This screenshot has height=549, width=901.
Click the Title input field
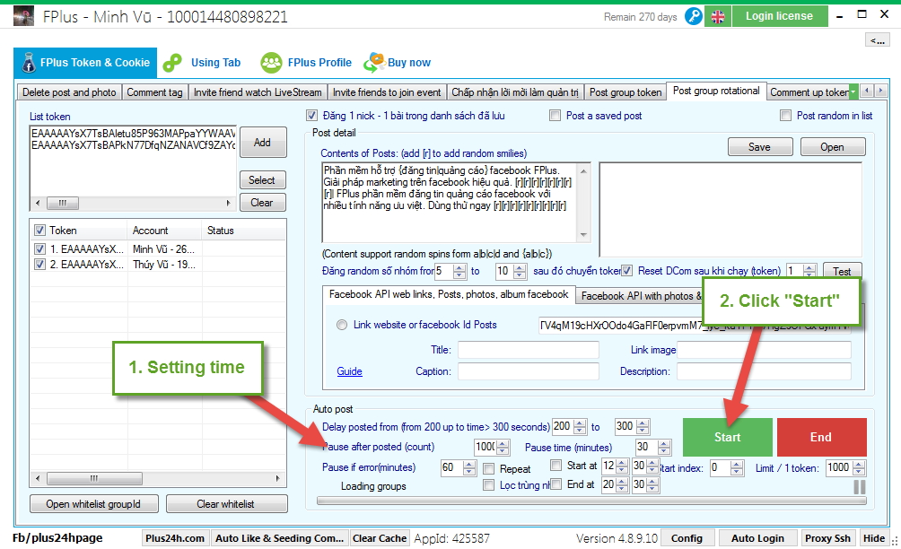[528, 350]
